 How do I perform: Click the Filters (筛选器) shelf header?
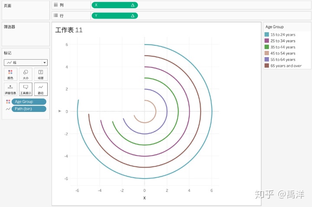pyautogui.click(x=10, y=27)
